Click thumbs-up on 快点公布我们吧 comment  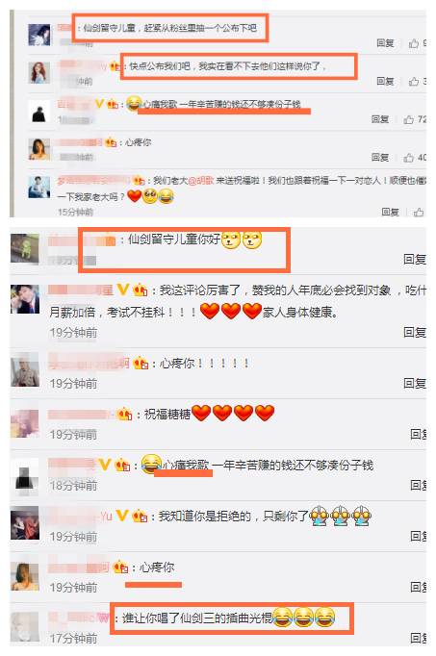tap(414, 81)
